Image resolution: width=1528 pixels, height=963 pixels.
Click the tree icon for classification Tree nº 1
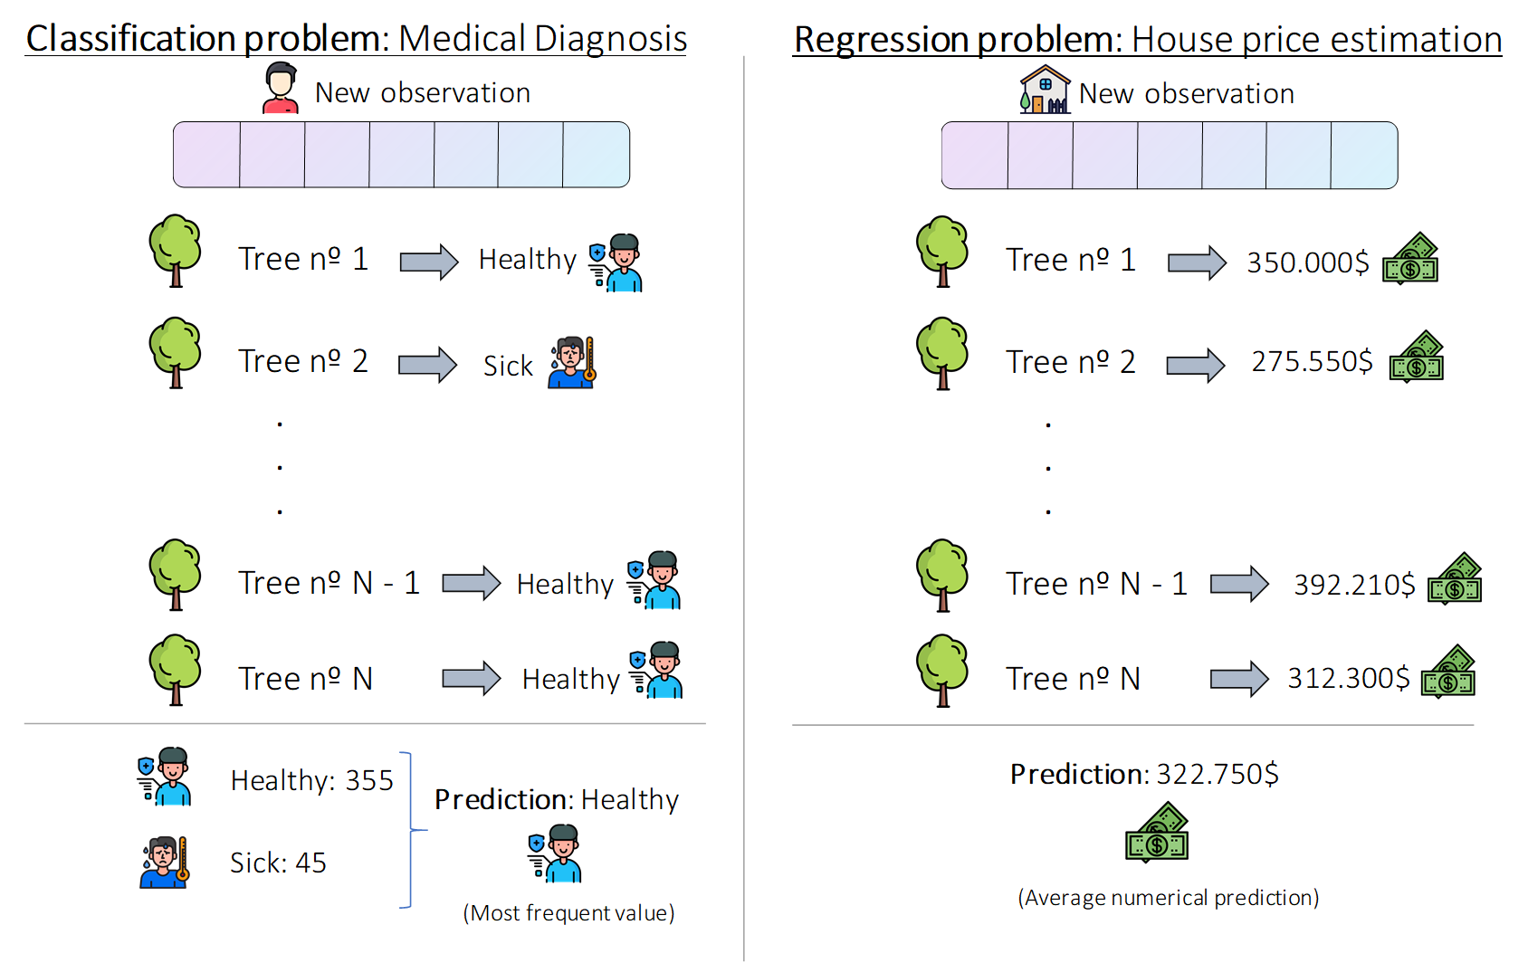tap(176, 251)
